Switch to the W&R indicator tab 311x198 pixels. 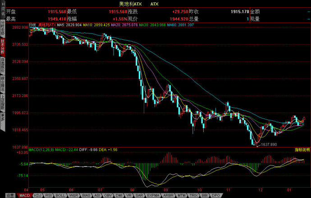(74, 195)
